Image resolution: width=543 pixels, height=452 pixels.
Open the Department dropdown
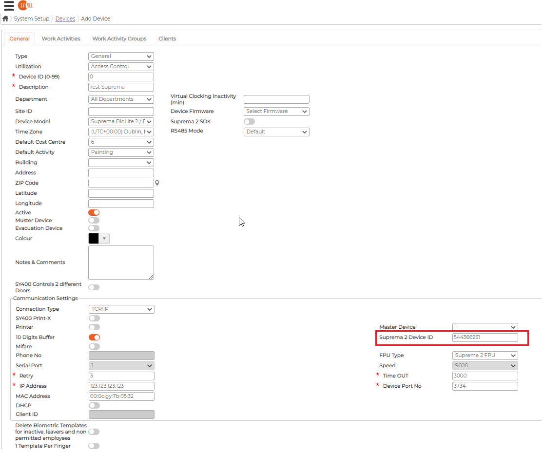click(x=121, y=99)
